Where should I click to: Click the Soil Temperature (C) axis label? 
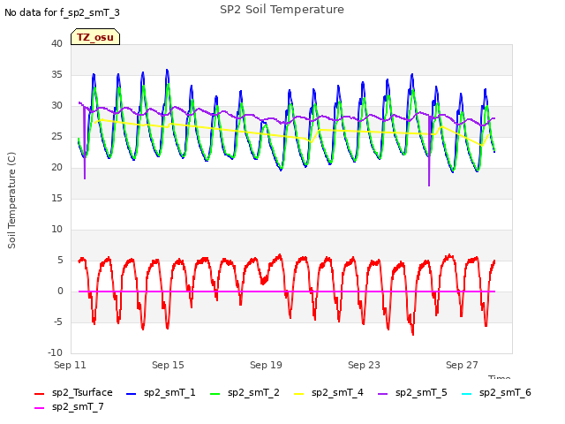point(11,201)
